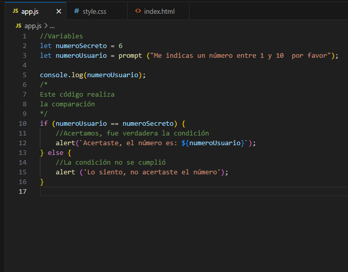Click the breadcrumb JS file icon

[18, 26]
